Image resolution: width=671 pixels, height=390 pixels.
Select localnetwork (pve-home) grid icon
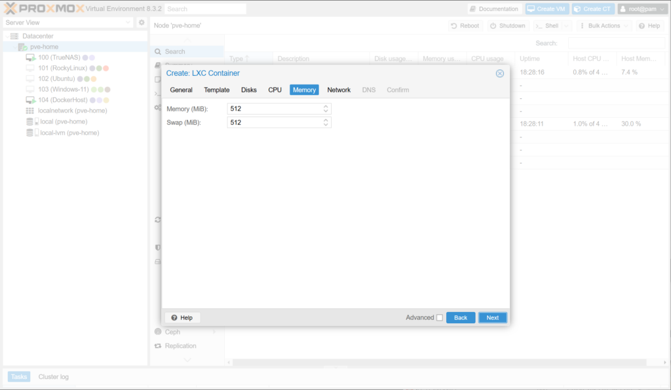[30, 111]
